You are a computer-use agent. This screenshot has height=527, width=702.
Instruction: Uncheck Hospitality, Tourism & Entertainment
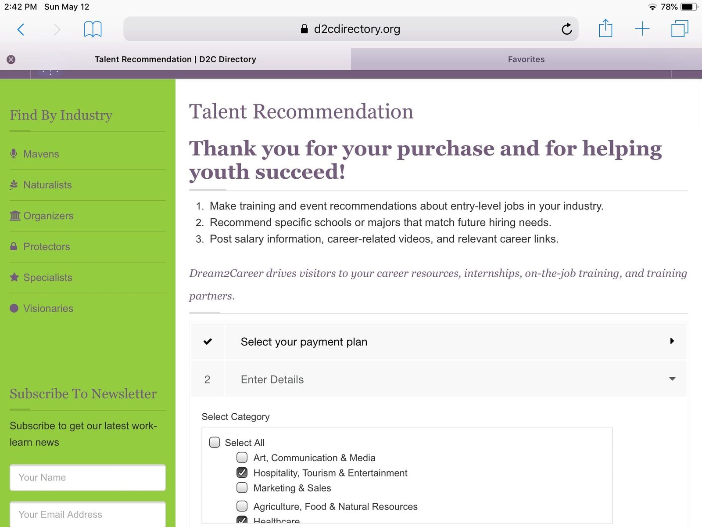[x=242, y=473]
